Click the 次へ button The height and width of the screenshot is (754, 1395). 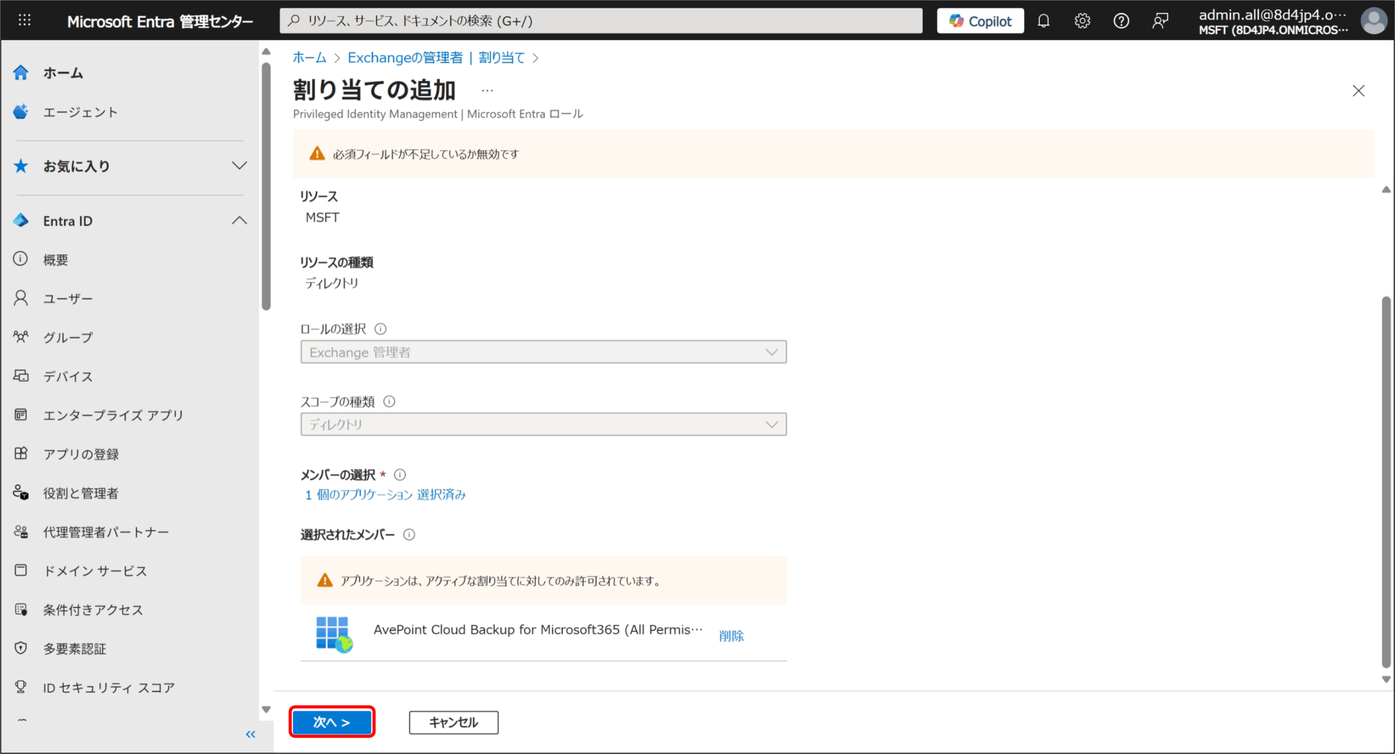pos(332,722)
